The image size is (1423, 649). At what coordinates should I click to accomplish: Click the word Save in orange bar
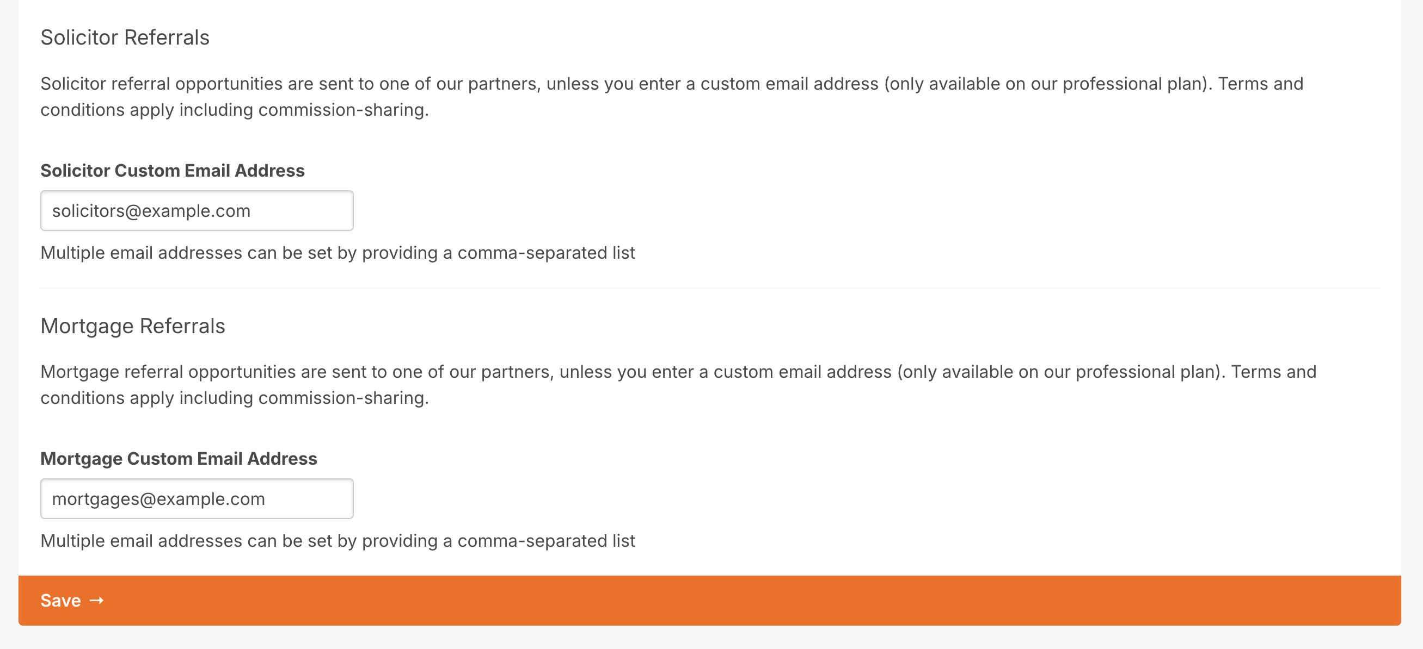tap(61, 601)
